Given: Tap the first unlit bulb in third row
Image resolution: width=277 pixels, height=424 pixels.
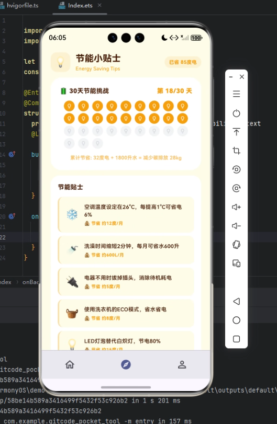Looking at the screenshot, I should pyautogui.click(x=69, y=131).
